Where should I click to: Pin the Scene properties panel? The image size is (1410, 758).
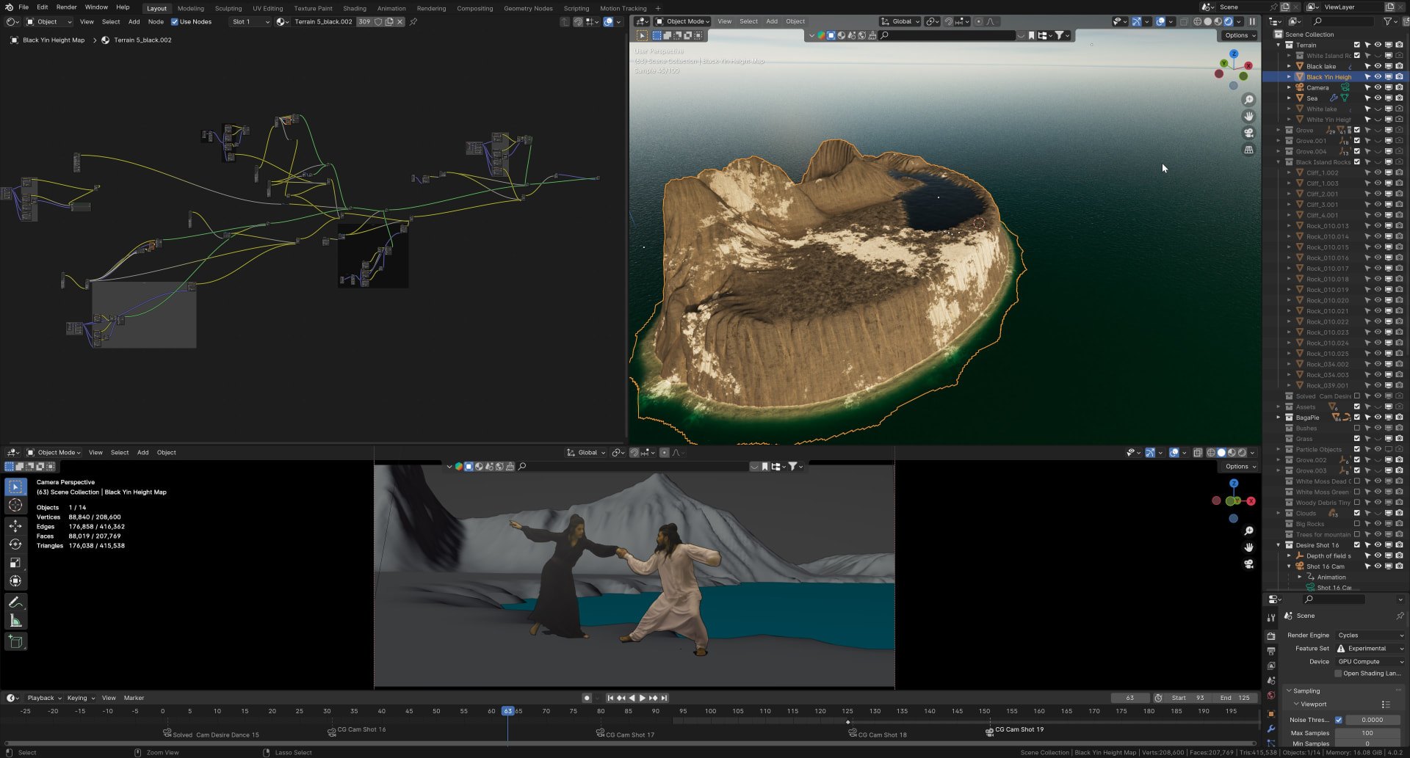[x=1400, y=616]
